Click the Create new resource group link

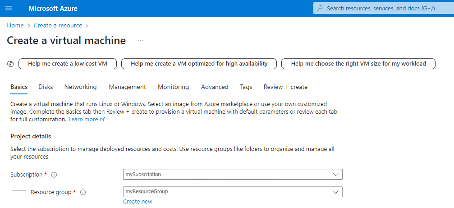coord(138,202)
